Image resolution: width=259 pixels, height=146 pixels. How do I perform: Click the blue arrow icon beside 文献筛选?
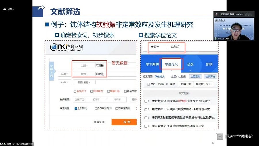click(39, 10)
